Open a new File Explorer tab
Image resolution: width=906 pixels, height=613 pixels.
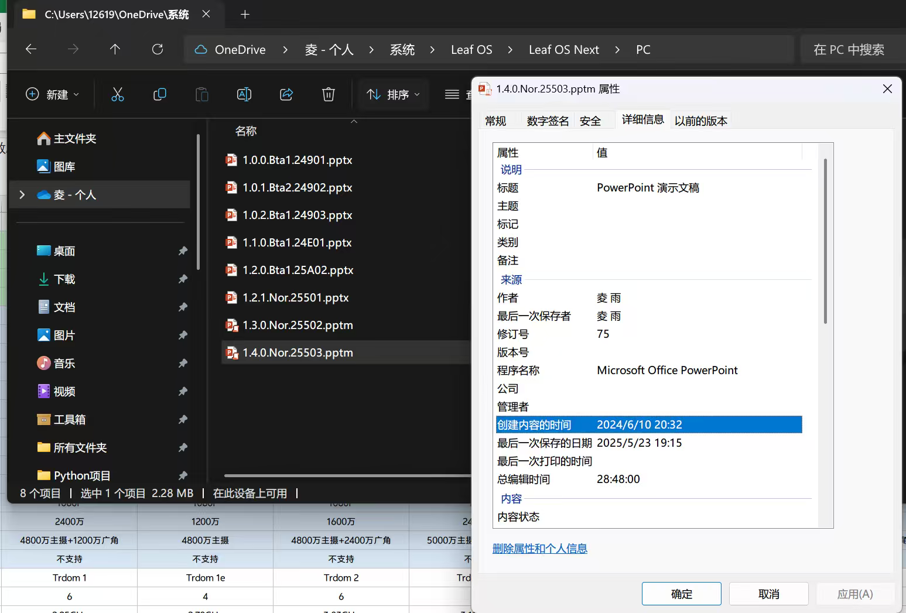[245, 15]
